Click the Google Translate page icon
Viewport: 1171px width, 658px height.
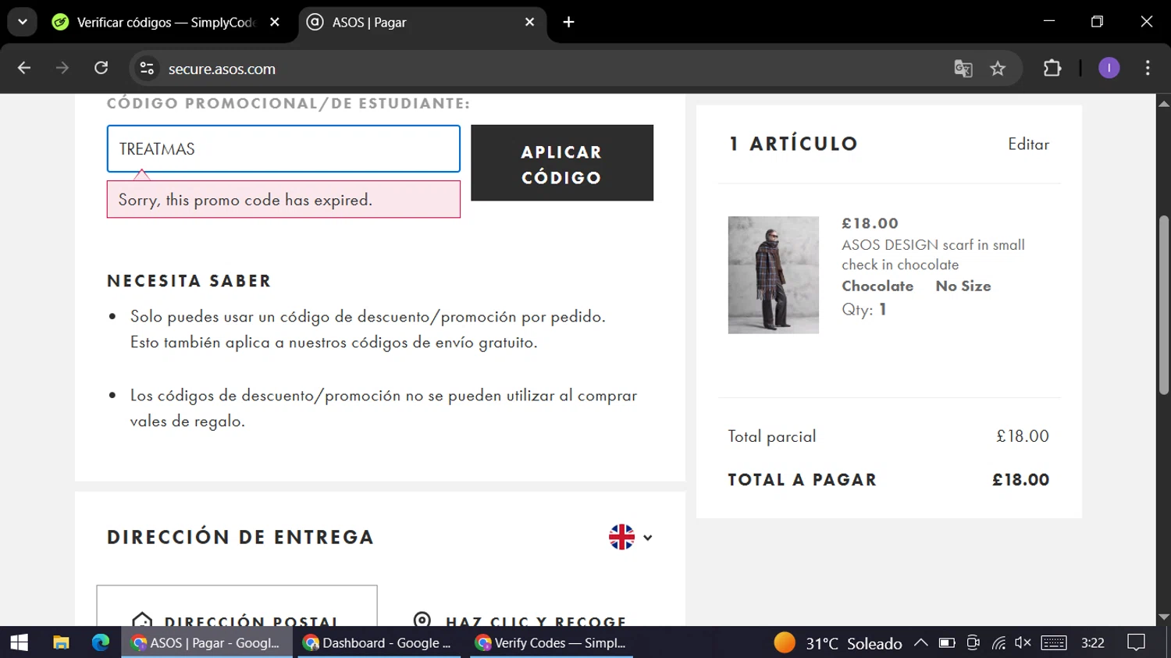[x=963, y=69]
